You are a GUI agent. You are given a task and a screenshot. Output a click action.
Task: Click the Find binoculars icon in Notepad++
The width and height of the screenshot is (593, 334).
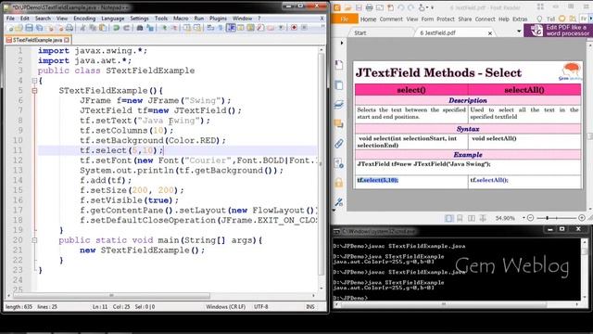click(x=140, y=28)
